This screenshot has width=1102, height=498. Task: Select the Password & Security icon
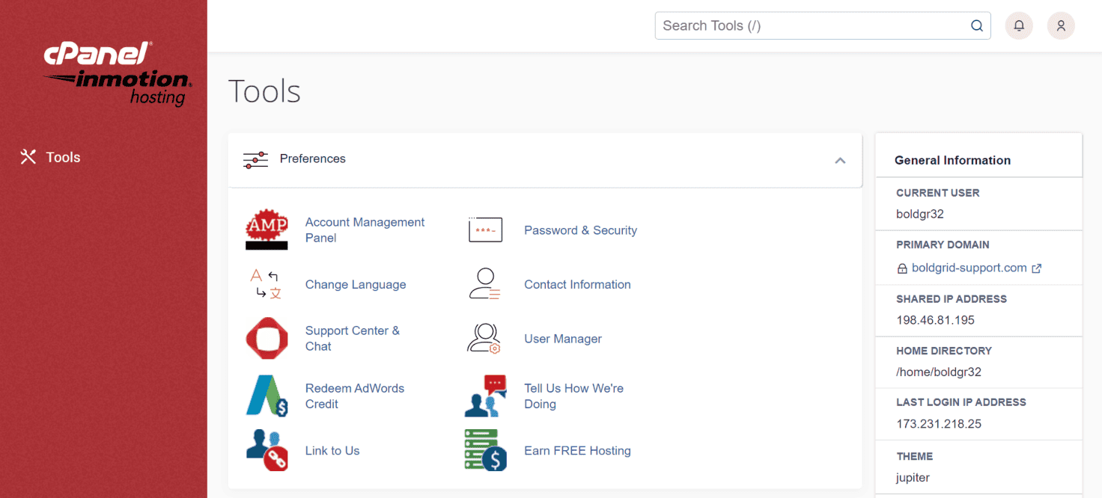[x=485, y=230]
